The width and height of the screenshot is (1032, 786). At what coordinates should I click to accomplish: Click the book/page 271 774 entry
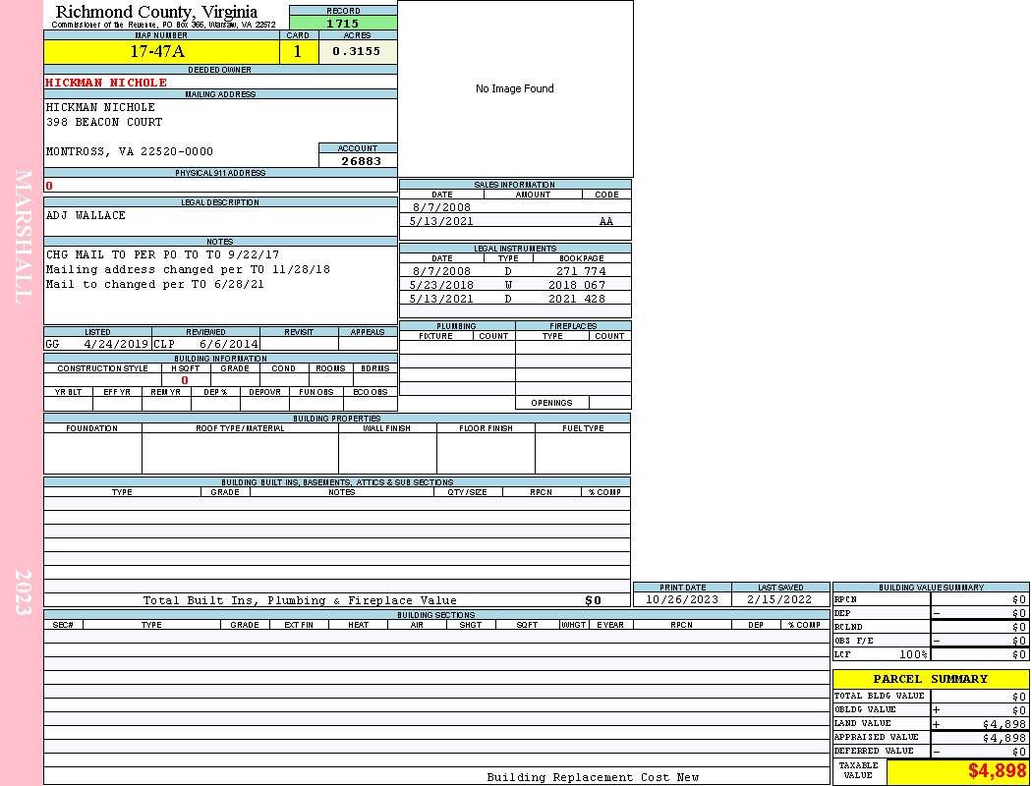(x=580, y=271)
